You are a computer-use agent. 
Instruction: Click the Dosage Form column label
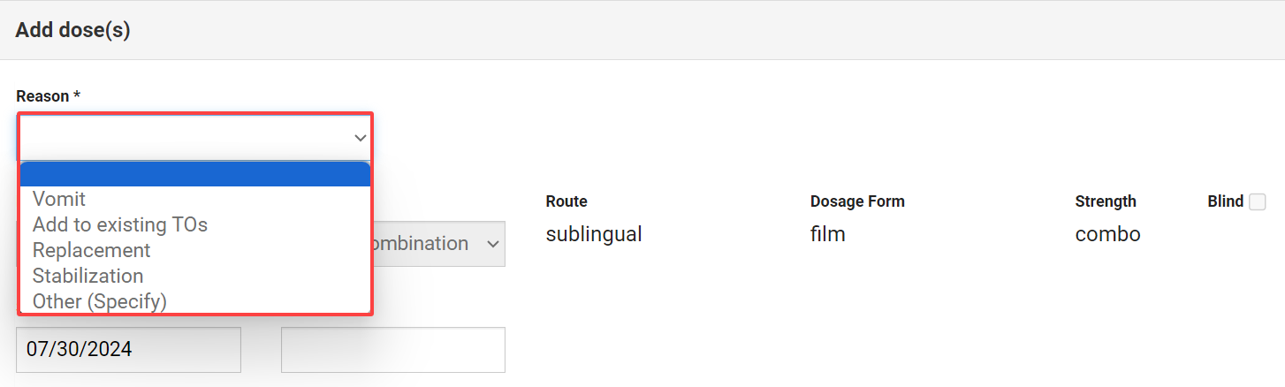coord(856,201)
